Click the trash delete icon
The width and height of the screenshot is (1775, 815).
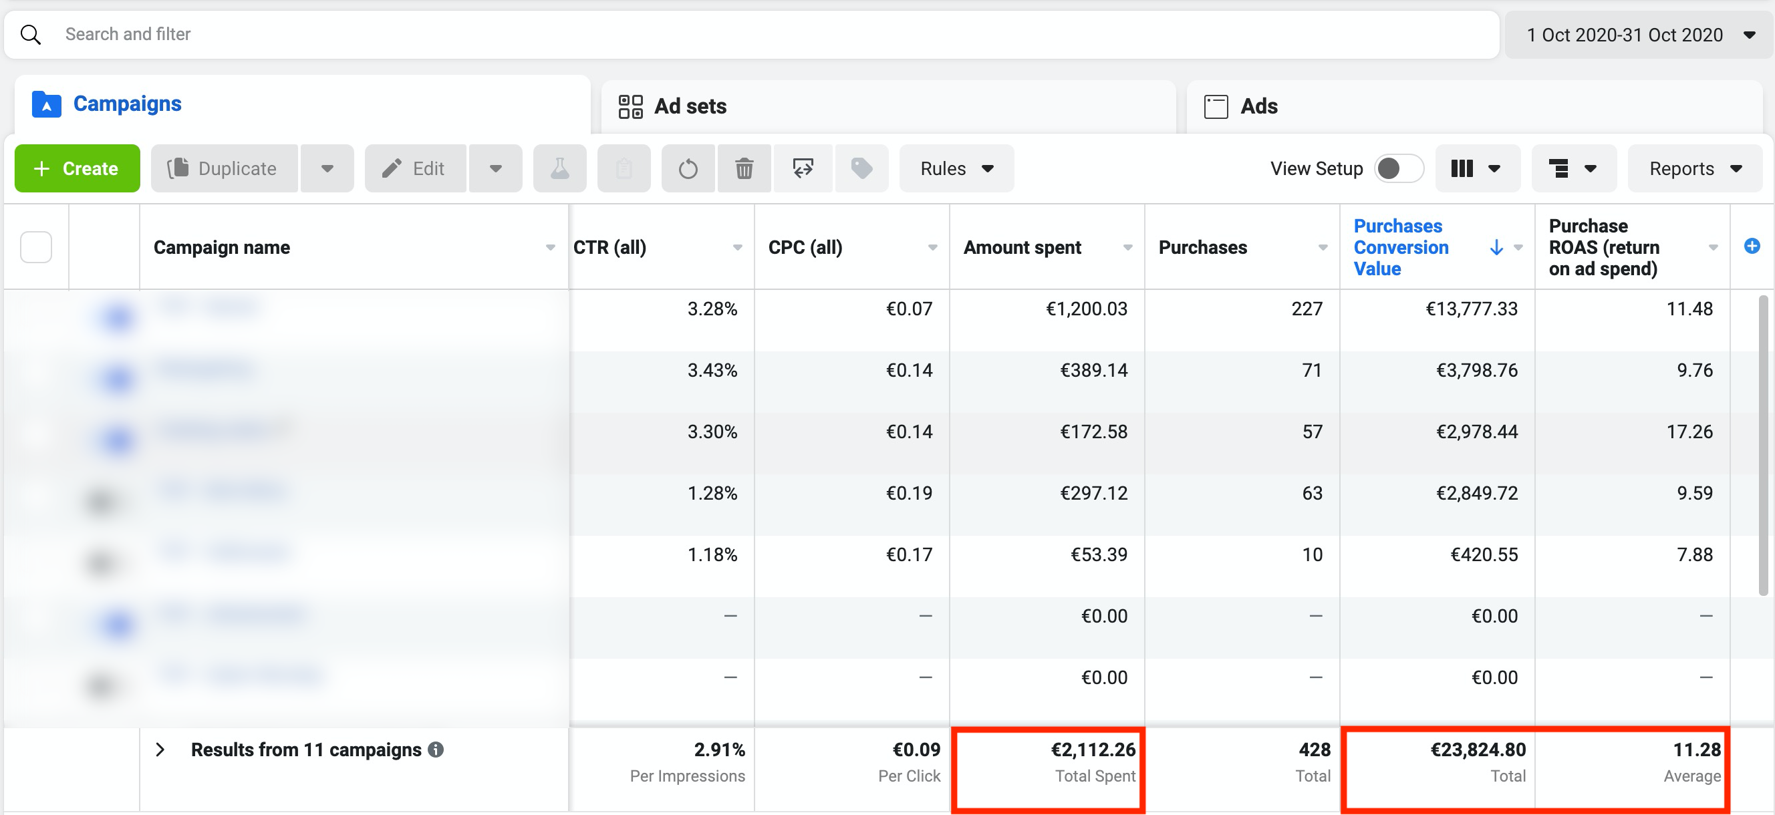744,169
